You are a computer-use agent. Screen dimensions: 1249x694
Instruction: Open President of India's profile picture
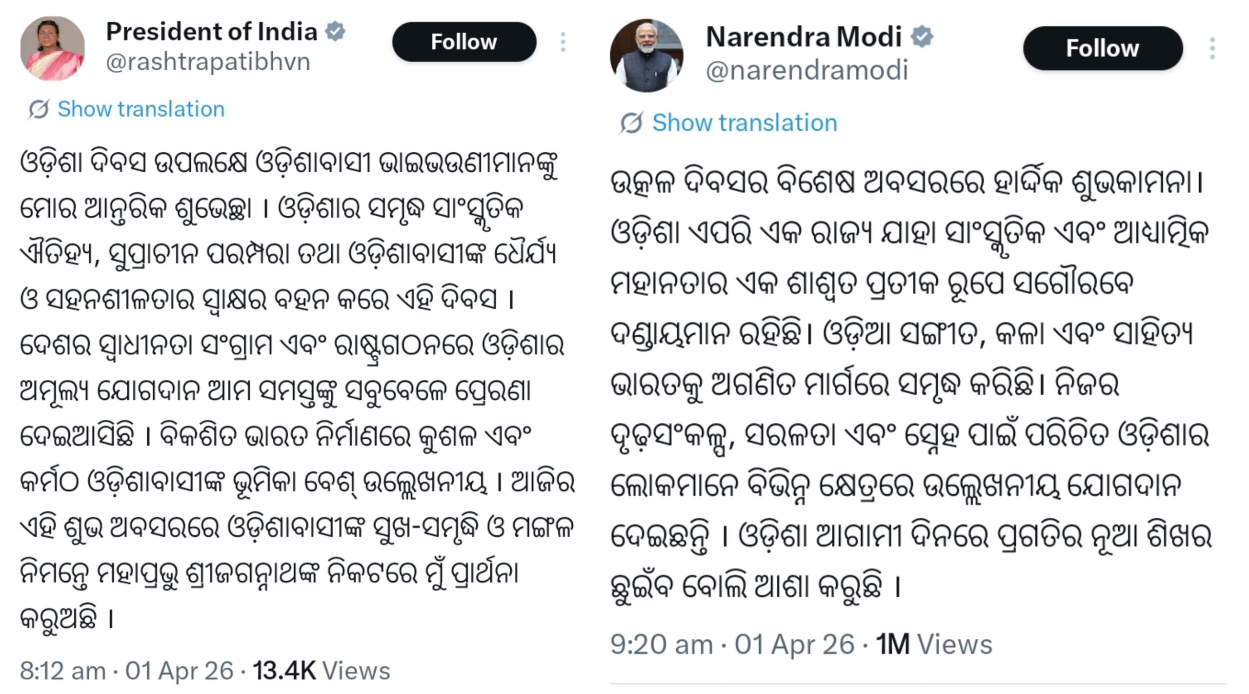coord(52,48)
